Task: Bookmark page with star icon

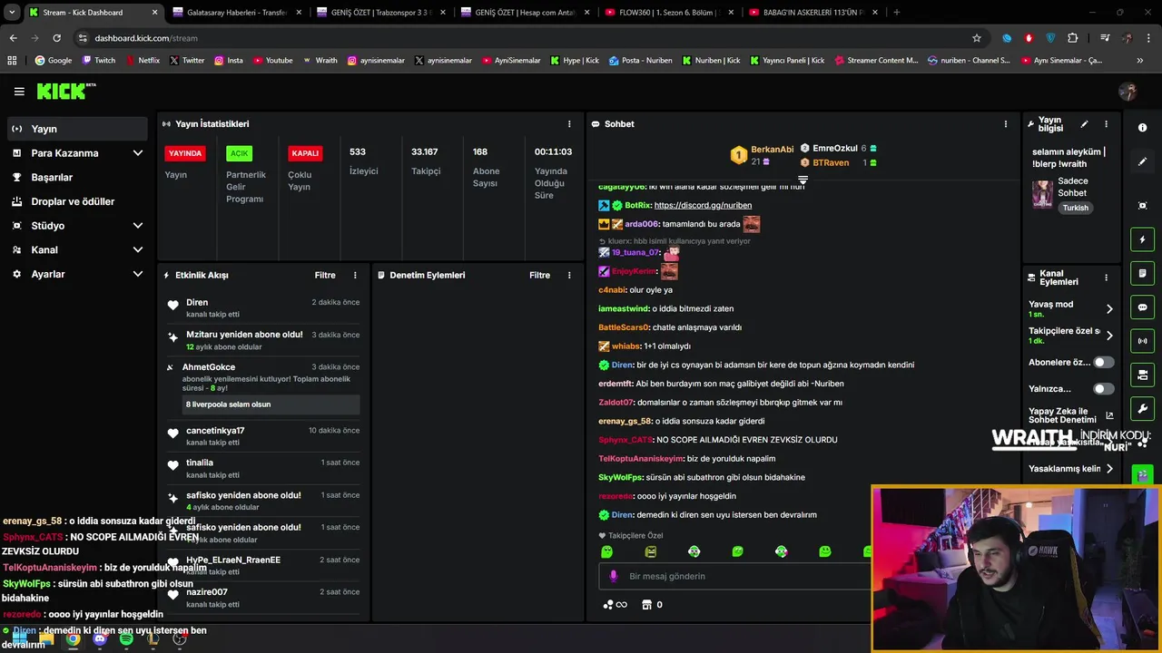Action: [977, 38]
